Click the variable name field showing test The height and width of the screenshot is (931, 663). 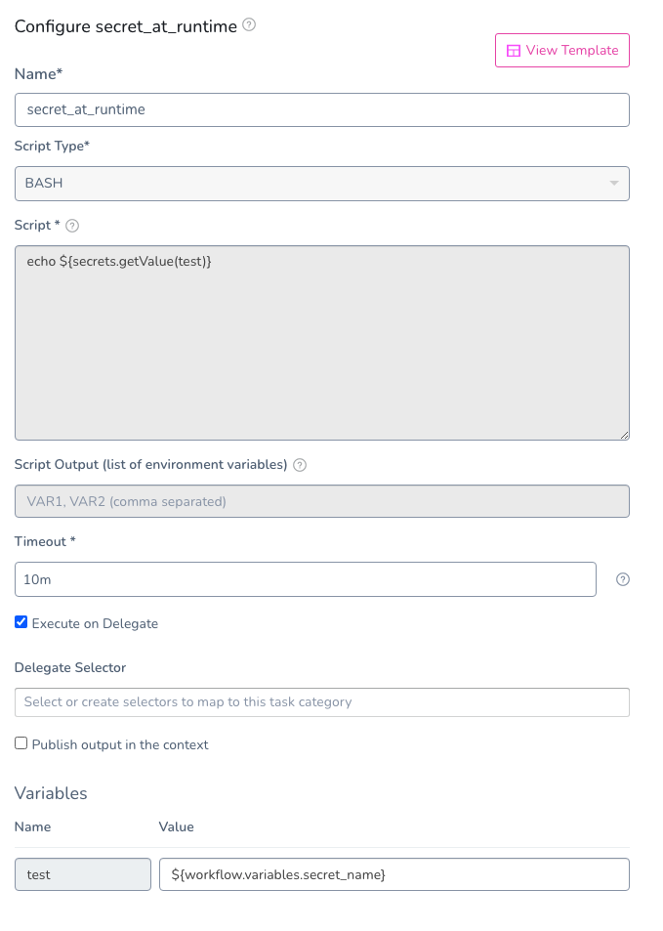pos(83,874)
